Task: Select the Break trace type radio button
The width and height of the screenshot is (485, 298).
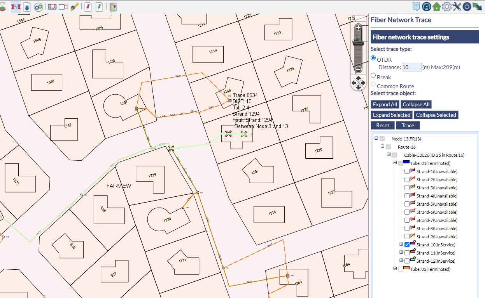Action: click(x=373, y=76)
